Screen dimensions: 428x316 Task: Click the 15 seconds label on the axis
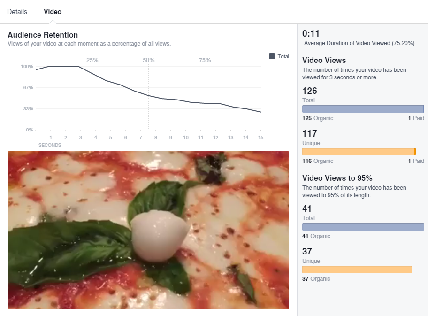[x=260, y=137]
